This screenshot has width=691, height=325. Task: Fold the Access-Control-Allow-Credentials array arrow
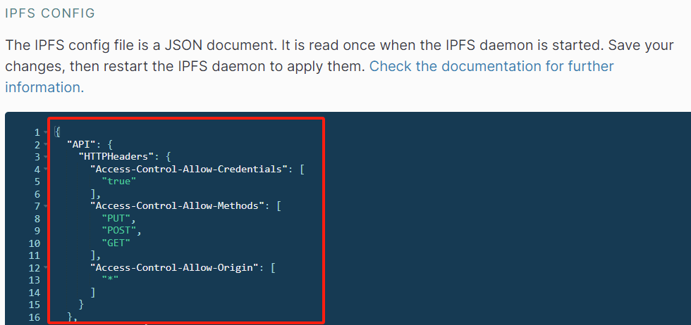point(45,170)
